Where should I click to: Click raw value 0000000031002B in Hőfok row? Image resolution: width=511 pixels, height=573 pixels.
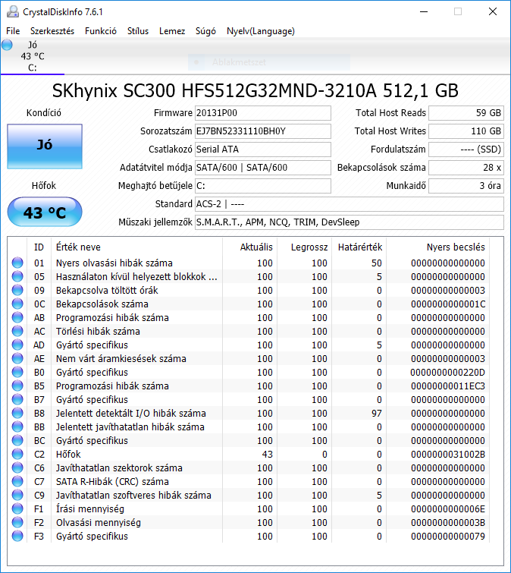(448, 455)
